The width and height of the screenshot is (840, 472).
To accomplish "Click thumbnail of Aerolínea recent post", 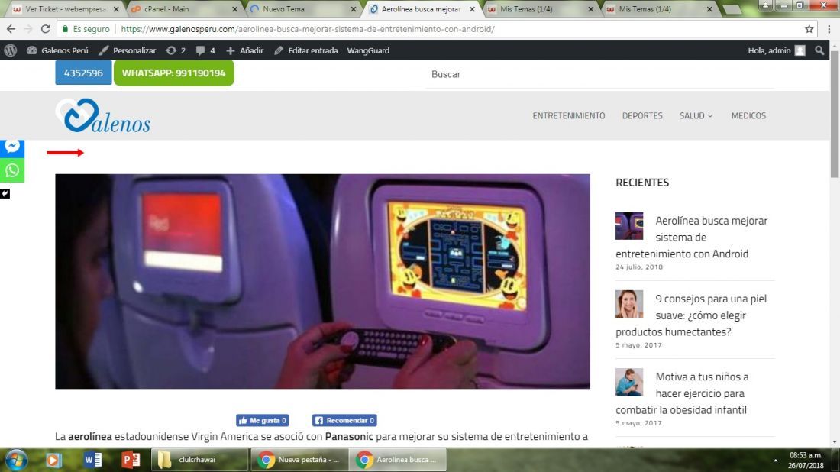I will pyautogui.click(x=629, y=225).
